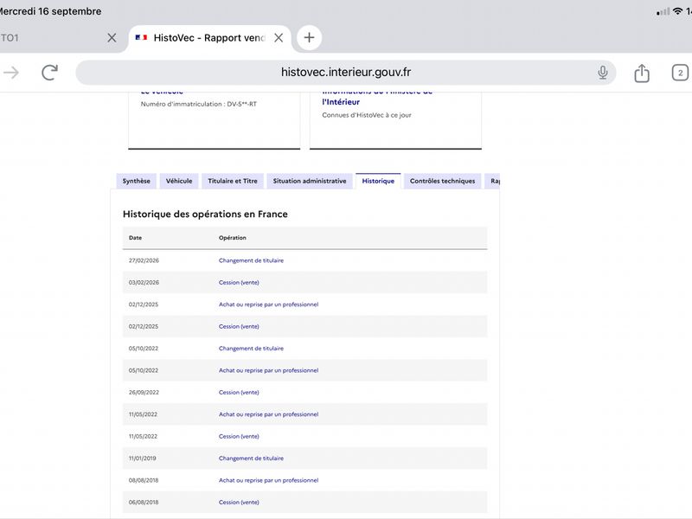Focus the histovec.interieur.gouv.fr address field
Image resolution: width=692 pixels, height=519 pixels.
345,73
